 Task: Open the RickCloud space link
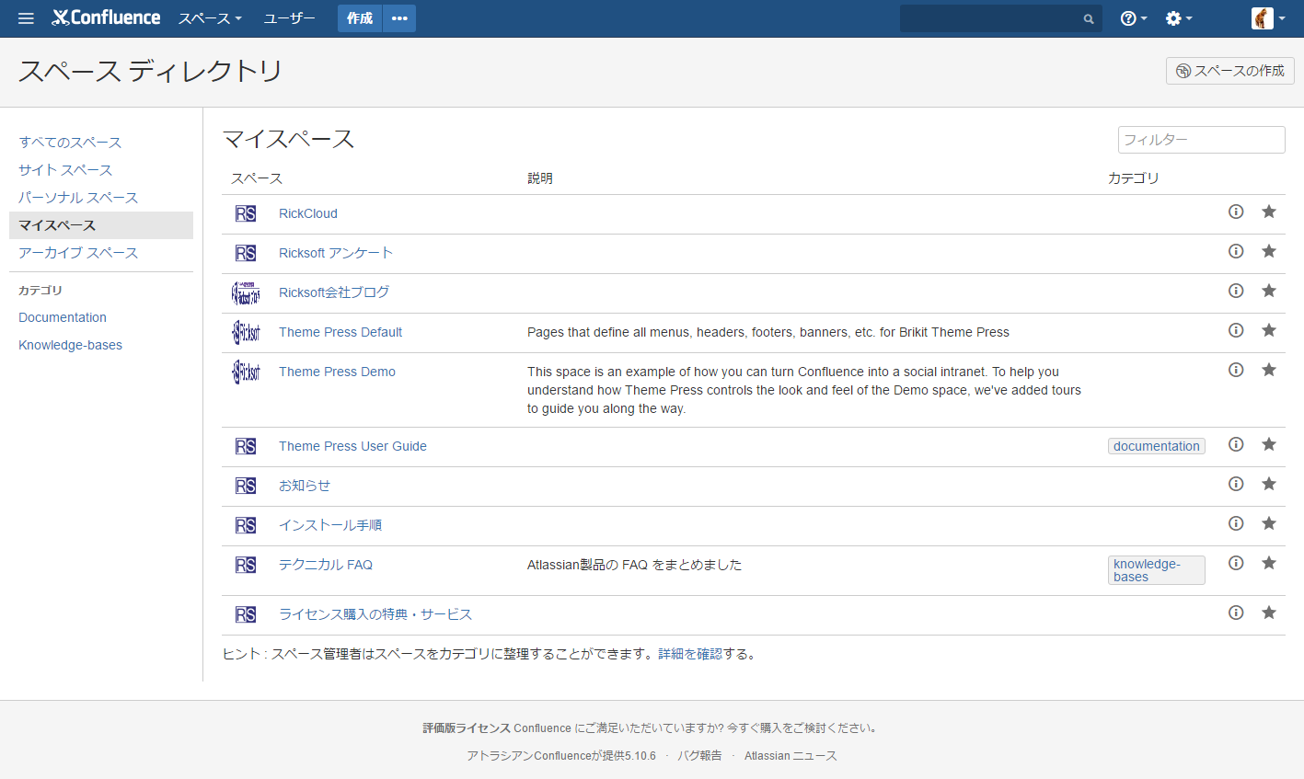(308, 213)
